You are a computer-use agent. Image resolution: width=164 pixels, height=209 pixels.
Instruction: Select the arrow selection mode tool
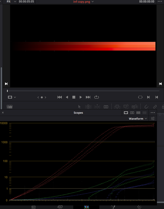click(x=79, y=107)
